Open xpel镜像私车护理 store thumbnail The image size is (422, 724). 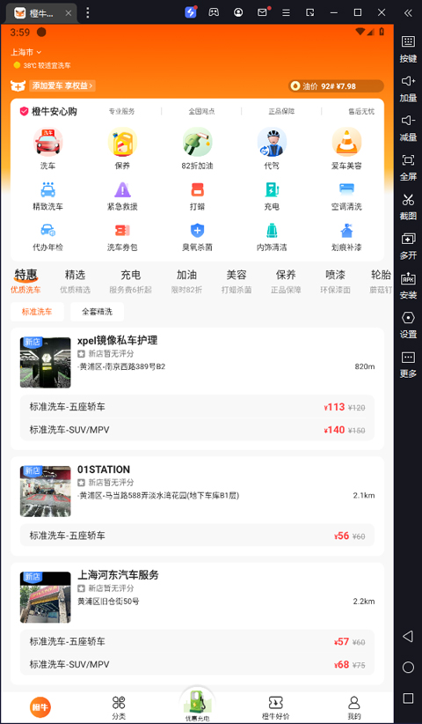[x=46, y=363]
